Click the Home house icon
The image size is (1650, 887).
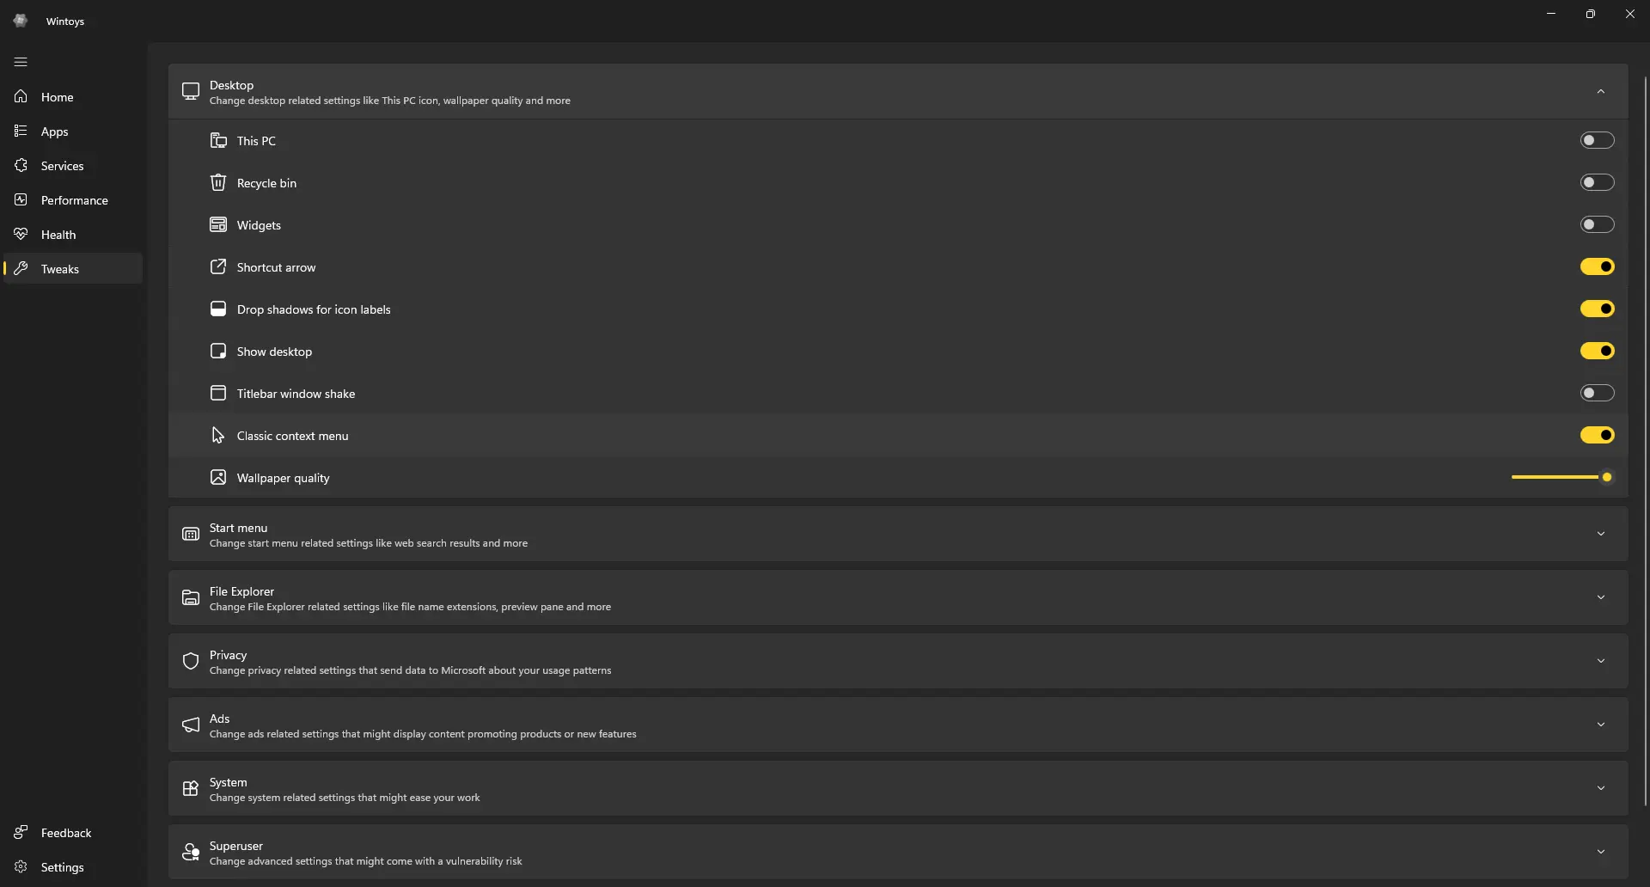tap(21, 96)
